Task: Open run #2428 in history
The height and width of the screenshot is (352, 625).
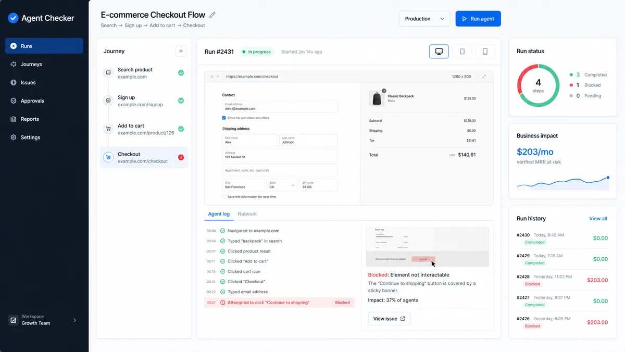Action: click(x=562, y=280)
